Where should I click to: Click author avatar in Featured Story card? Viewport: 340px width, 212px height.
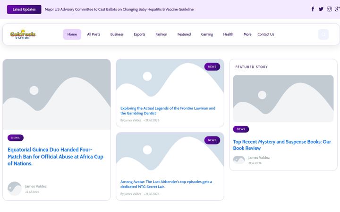[239, 160]
